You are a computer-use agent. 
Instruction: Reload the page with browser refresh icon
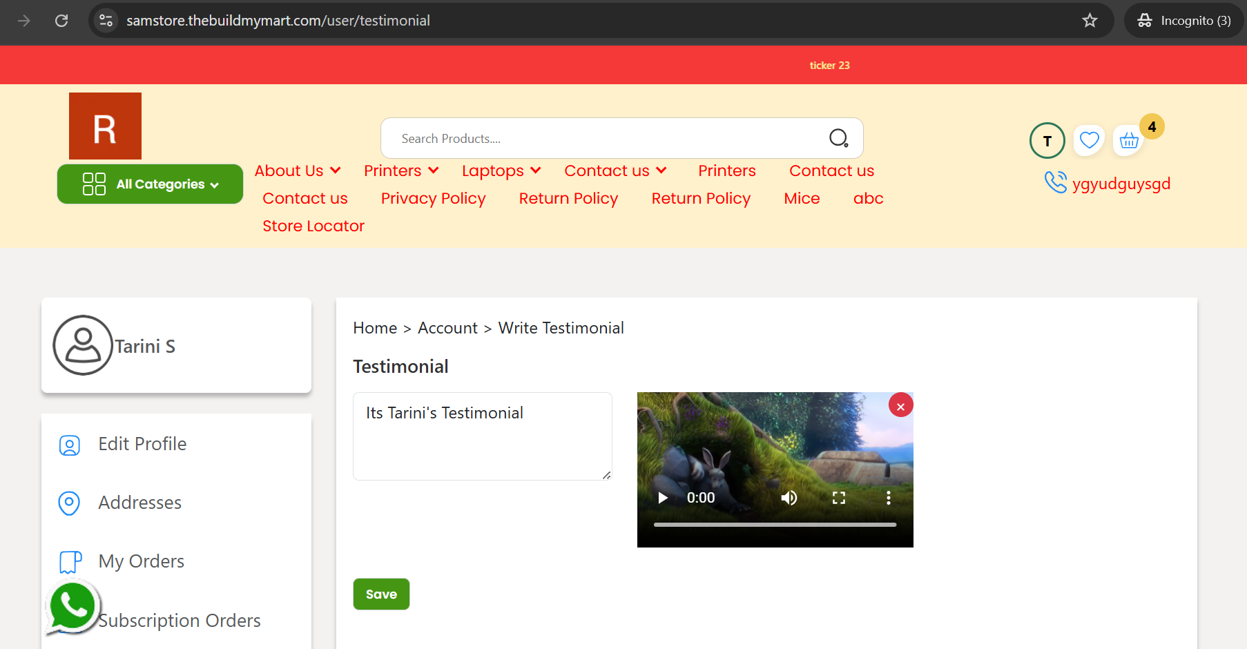(61, 21)
